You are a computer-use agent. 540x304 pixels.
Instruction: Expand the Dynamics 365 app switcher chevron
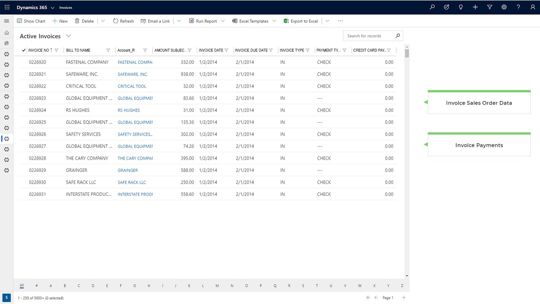coord(52,8)
